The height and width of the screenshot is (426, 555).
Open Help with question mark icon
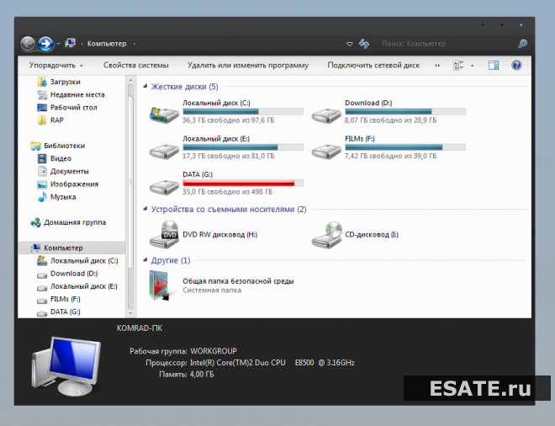pos(516,65)
